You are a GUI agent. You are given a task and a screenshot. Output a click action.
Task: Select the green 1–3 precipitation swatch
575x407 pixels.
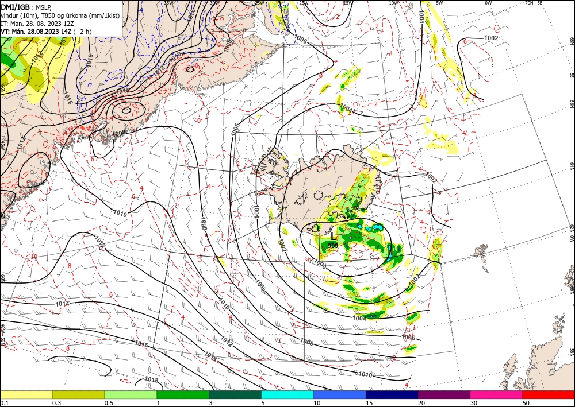tap(183, 394)
